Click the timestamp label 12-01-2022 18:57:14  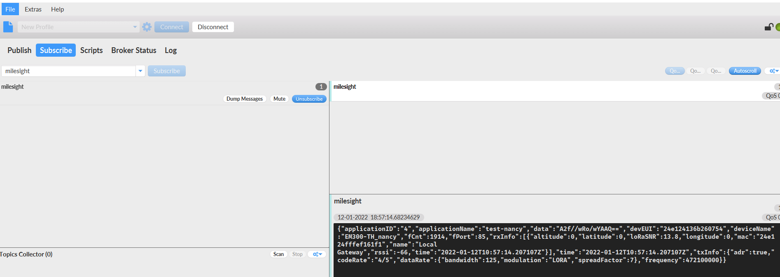point(378,217)
